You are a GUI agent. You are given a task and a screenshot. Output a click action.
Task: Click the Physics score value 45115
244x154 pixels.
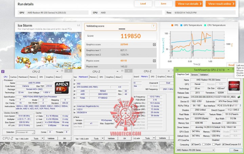coord(123,61)
